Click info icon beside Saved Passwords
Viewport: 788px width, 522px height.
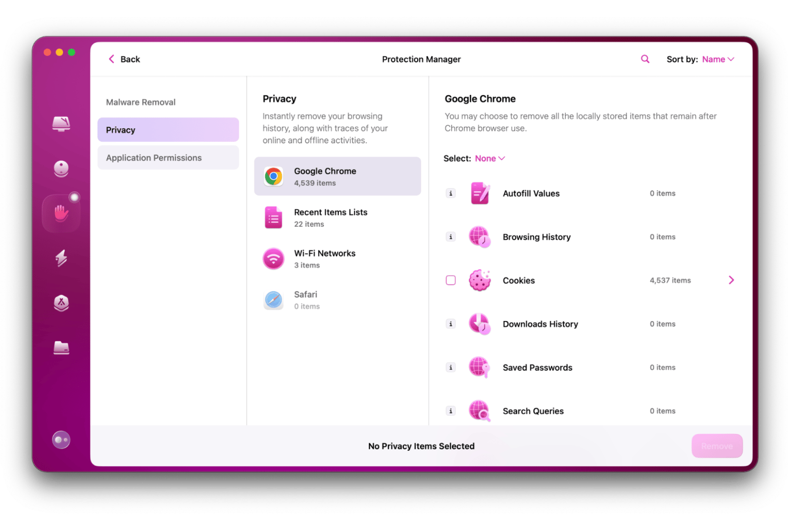[x=451, y=368]
